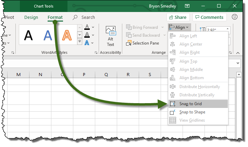Collapse the Align dropdown menu
Image resolution: width=248 pixels, height=147 pixels.
[x=179, y=27]
